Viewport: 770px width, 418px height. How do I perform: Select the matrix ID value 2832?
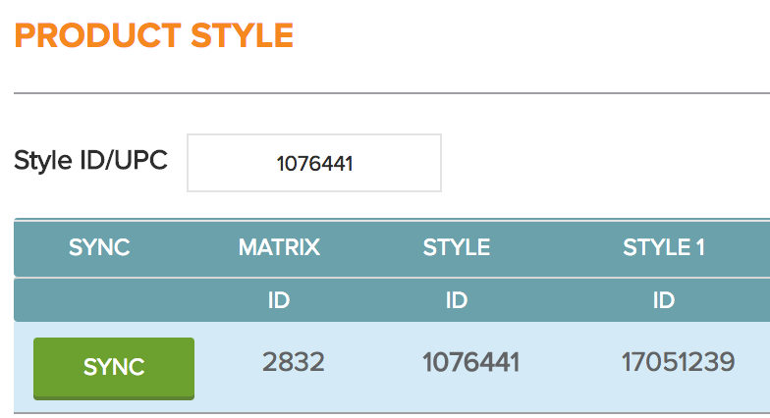[293, 363]
